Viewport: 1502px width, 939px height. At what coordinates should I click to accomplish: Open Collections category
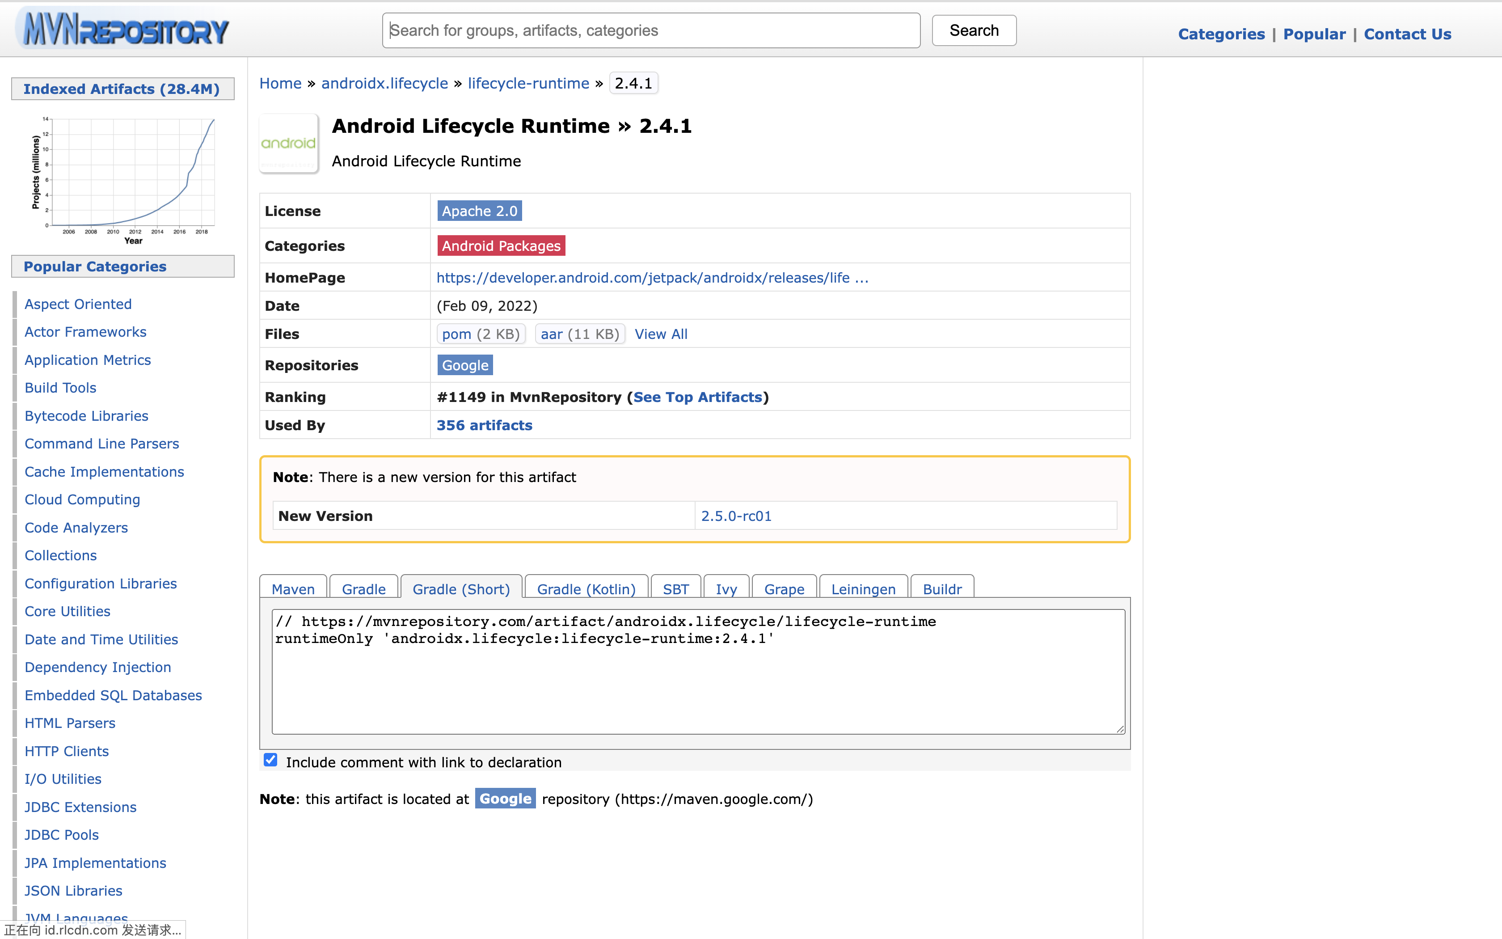click(60, 555)
